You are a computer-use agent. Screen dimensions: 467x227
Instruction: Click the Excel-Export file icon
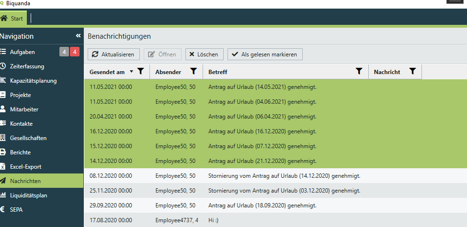point(3,167)
